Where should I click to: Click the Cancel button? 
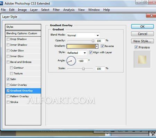pos(142,34)
